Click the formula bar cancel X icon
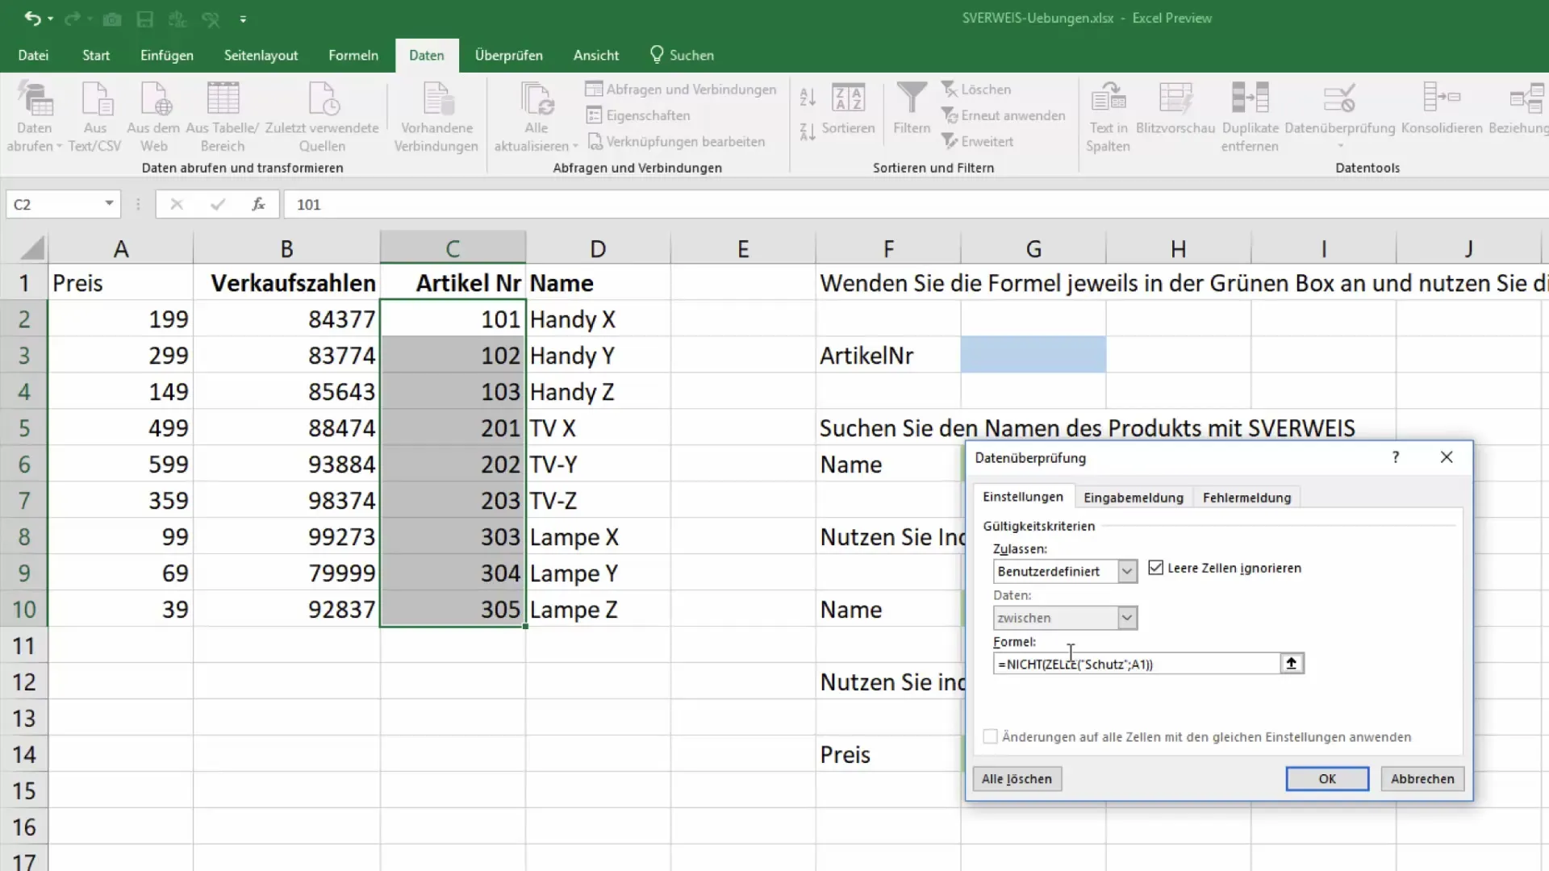The height and width of the screenshot is (871, 1549). tap(177, 204)
